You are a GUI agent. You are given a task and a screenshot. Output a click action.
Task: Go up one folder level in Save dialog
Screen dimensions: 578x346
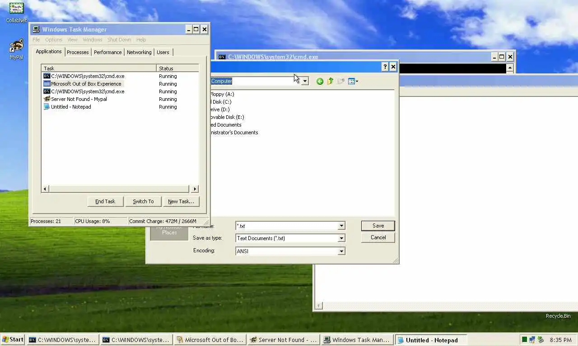click(330, 81)
